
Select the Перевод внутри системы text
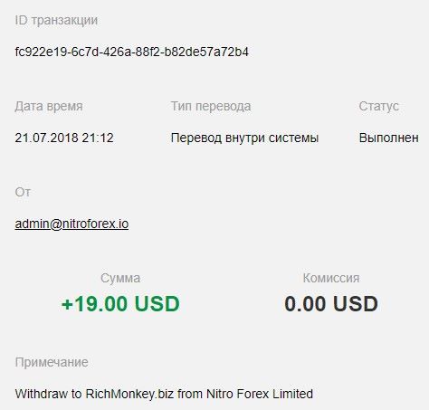[244, 138]
